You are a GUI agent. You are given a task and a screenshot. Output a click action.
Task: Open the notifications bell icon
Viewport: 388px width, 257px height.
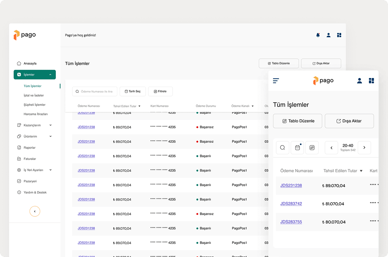coord(318,35)
